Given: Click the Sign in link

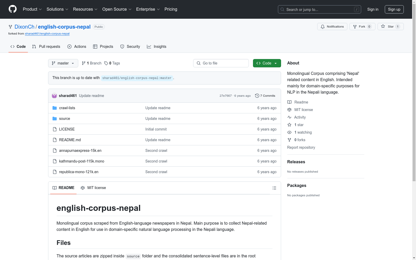Looking at the screenshot, I should coord(373,9).
